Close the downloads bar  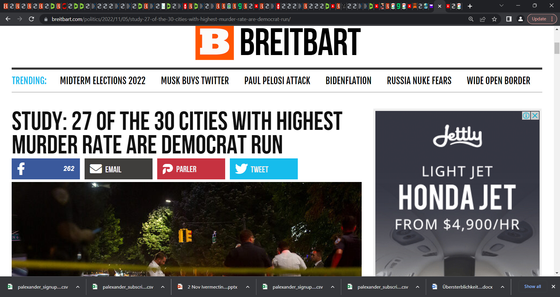tap(553, 287)
